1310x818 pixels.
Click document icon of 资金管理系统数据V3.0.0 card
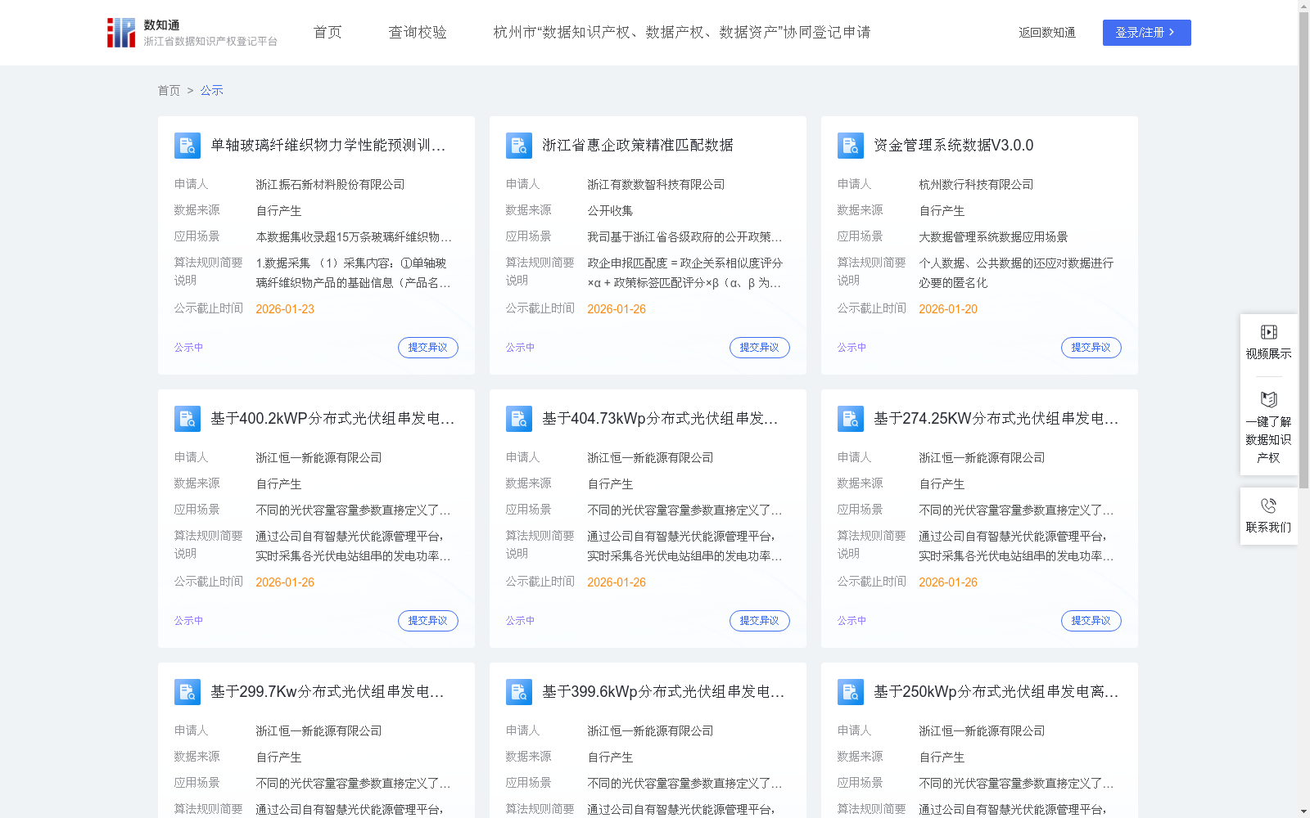tap(851, 146)
